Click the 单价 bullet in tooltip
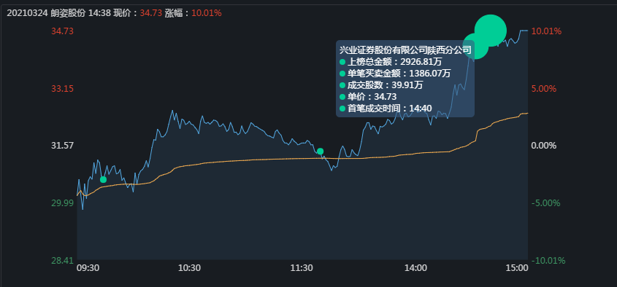Image resolution: width=617 pixels, height=287 pixels. coord(342,97)
